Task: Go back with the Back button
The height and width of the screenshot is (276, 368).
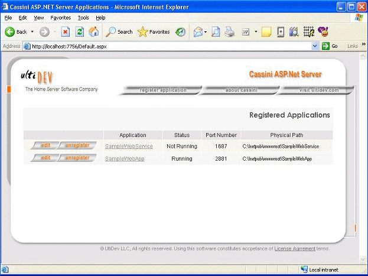Action: pos(15,32)
